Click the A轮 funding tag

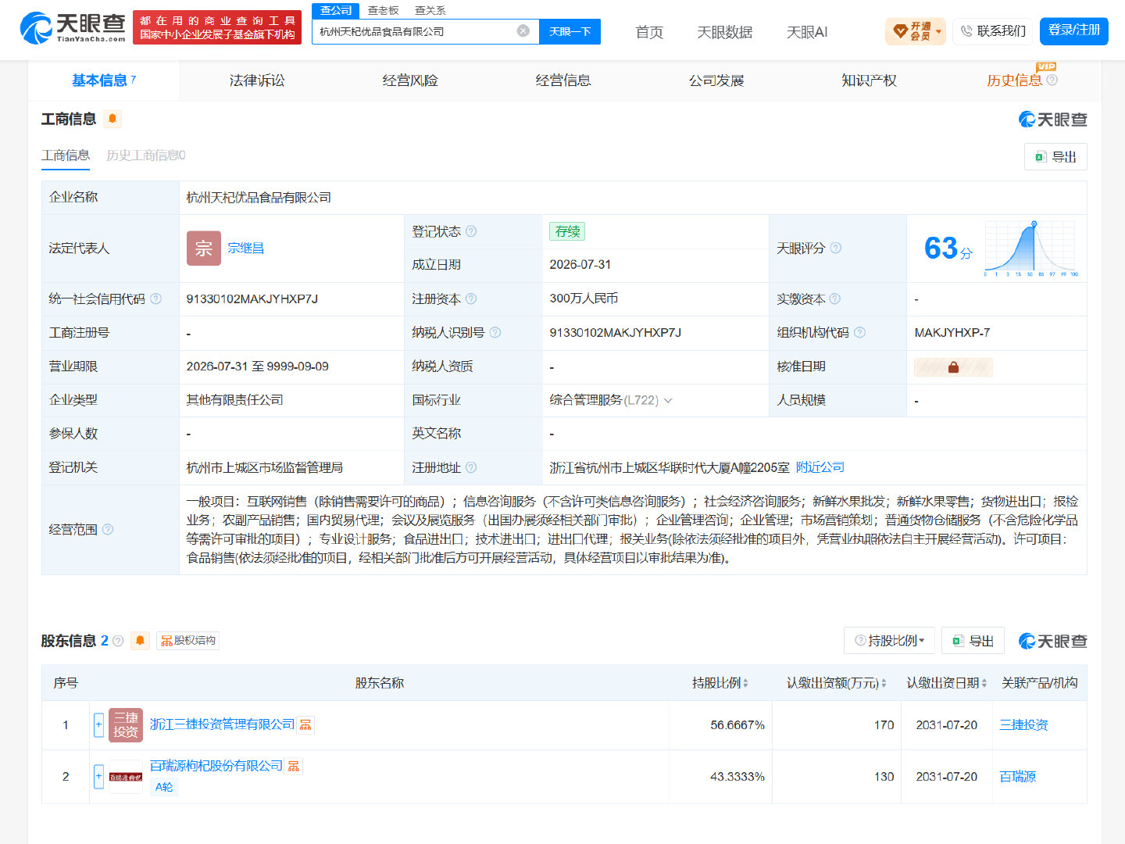click(x=164, y=787)
